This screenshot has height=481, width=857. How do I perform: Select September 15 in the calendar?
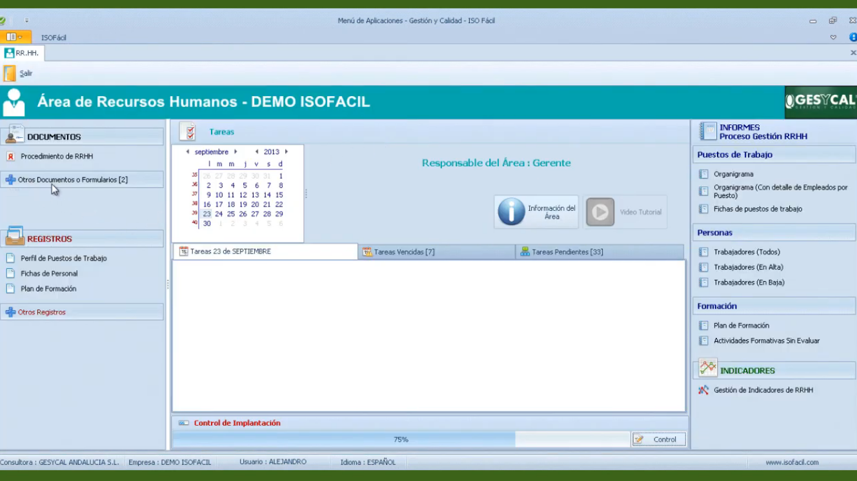pos(279,195)
